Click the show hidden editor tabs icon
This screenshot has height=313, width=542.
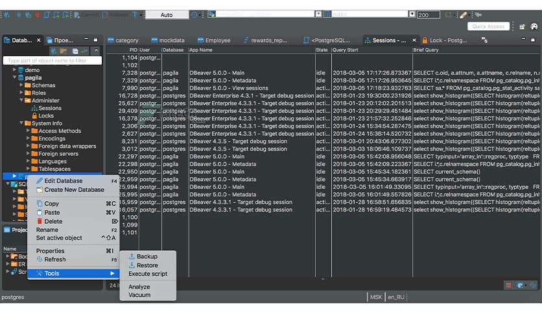pyautogui.click(x=484, y=40)
